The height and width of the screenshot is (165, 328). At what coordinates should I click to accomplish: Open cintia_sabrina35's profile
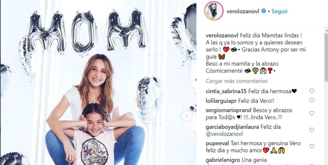[226, 91]
